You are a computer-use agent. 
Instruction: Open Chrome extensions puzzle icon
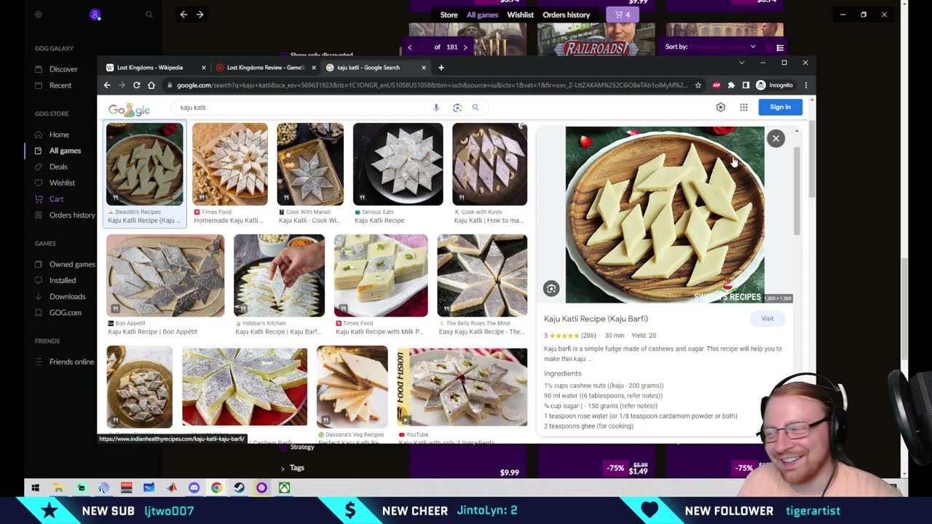click(x=731, y=85)
